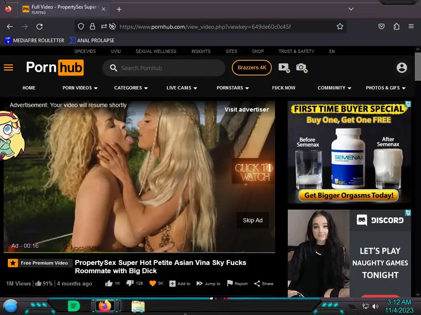Click the Firefox taskbar icon

105,306
